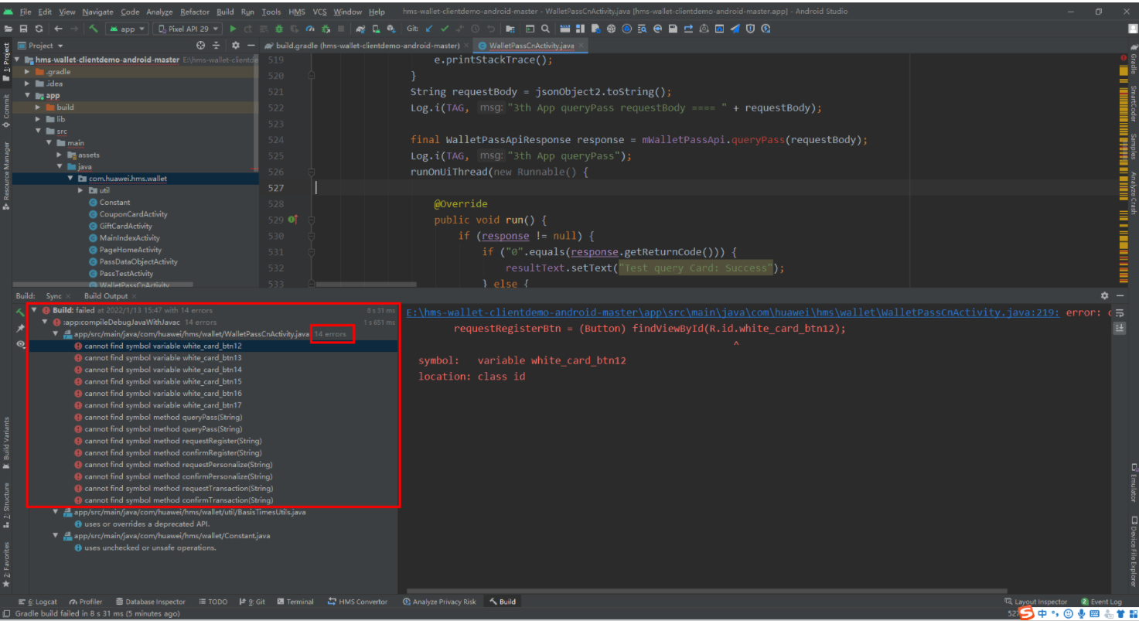Click the Sync/reload from disk icon

39,29
